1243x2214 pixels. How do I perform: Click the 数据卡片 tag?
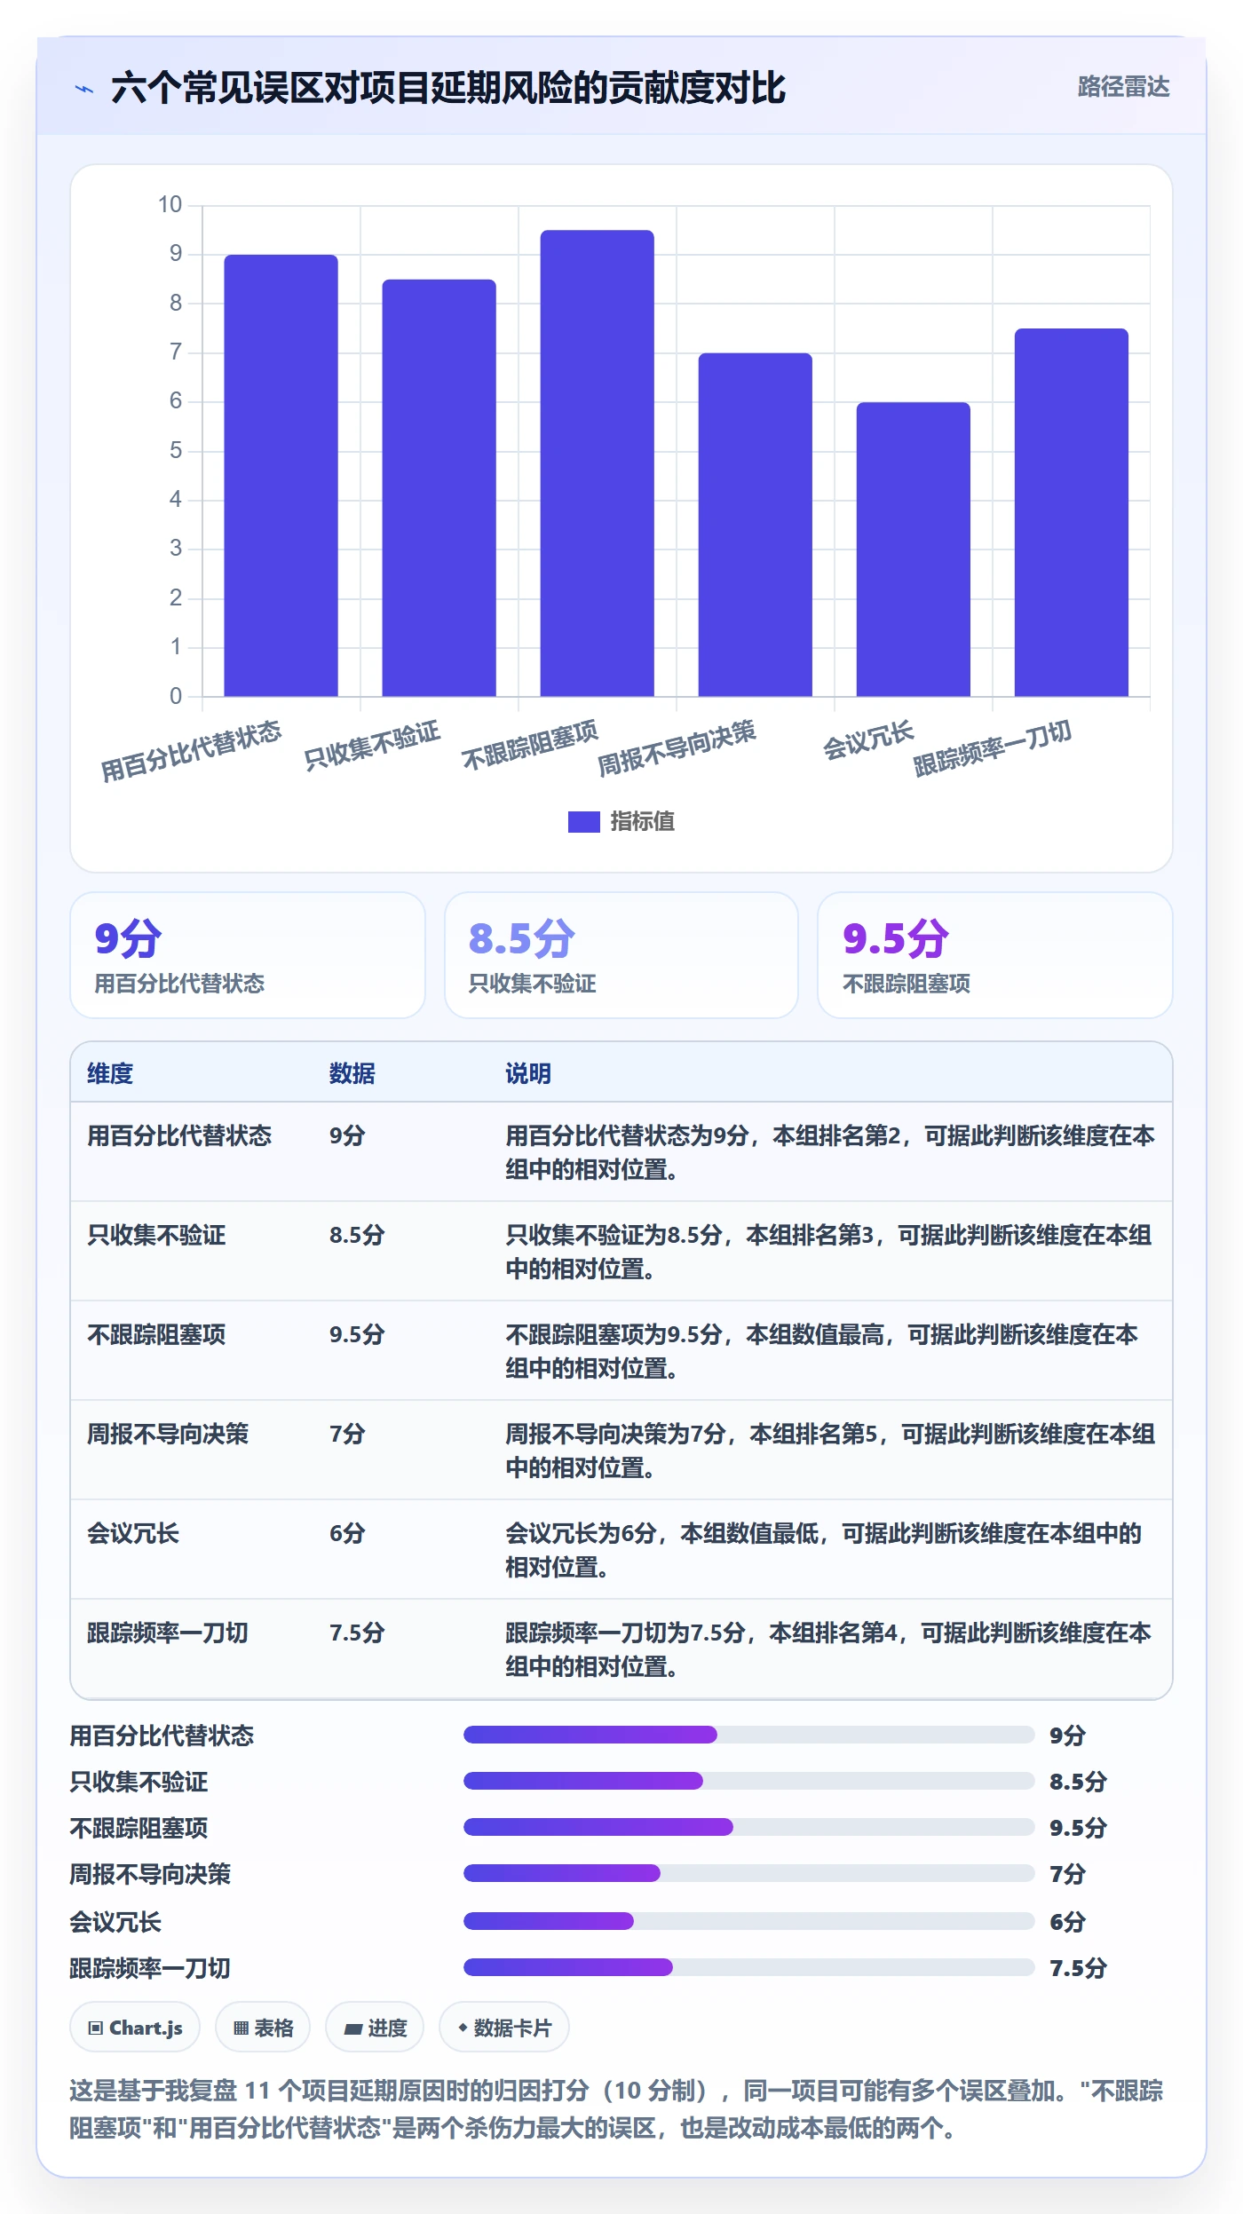(x=504, y=2028)
